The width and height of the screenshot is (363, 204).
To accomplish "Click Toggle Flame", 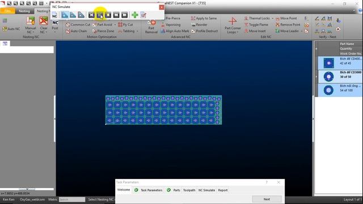I will [x=256, y=24].
